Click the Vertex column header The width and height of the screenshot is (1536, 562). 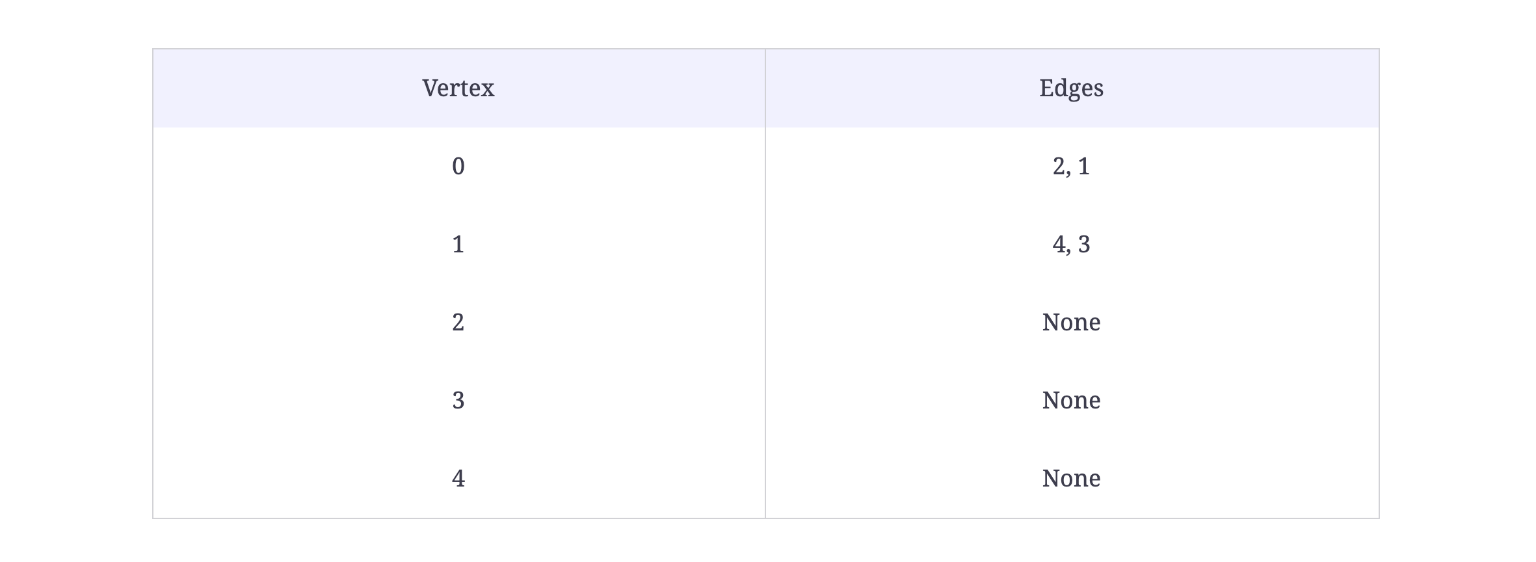click(458, 88)
